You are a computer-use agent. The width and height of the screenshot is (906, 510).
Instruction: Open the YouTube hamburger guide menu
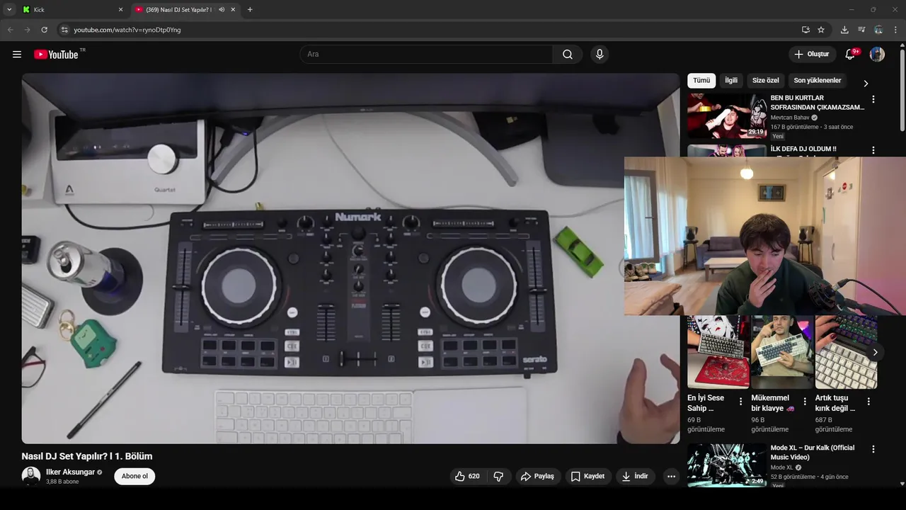(x=17, y=55)
